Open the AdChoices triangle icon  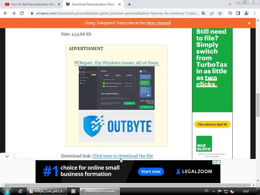(x=214, y=162)
